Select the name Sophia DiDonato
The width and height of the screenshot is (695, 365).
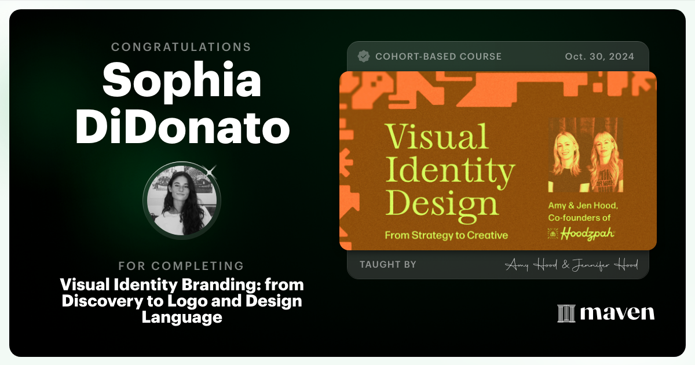pos(182,104)
